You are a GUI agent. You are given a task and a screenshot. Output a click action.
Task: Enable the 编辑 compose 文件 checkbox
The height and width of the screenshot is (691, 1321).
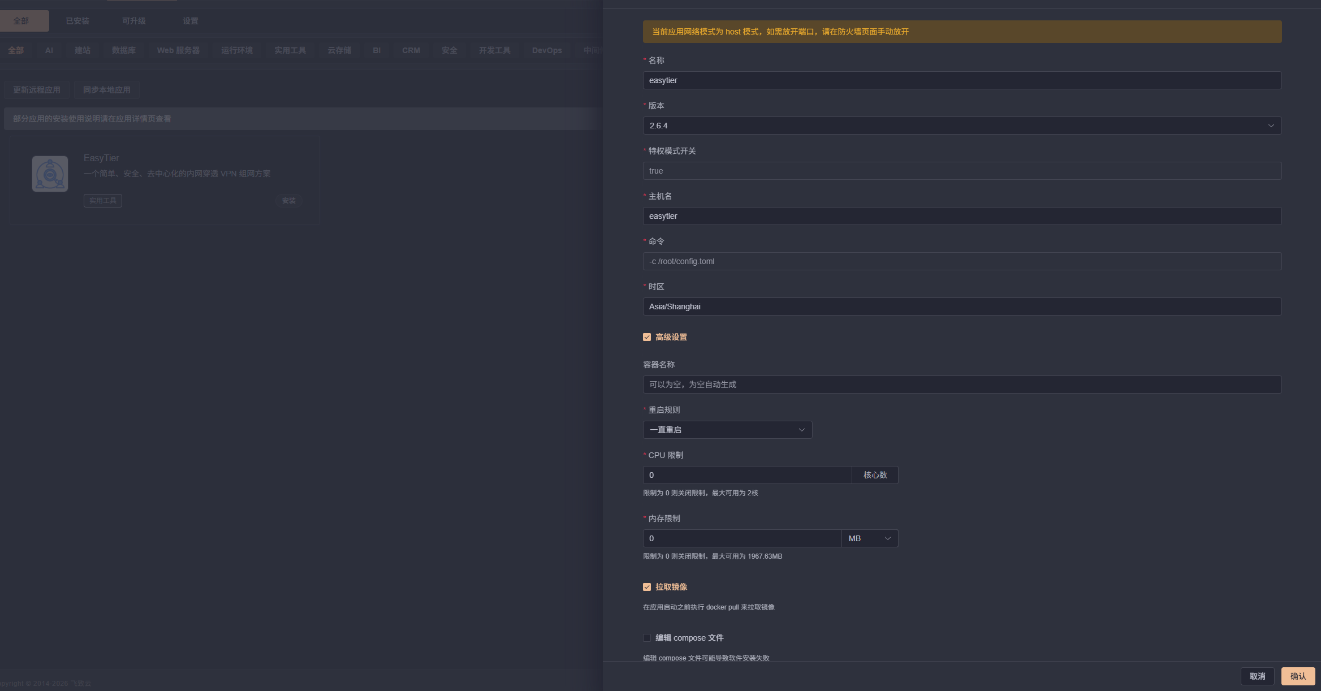coord(647,638)
